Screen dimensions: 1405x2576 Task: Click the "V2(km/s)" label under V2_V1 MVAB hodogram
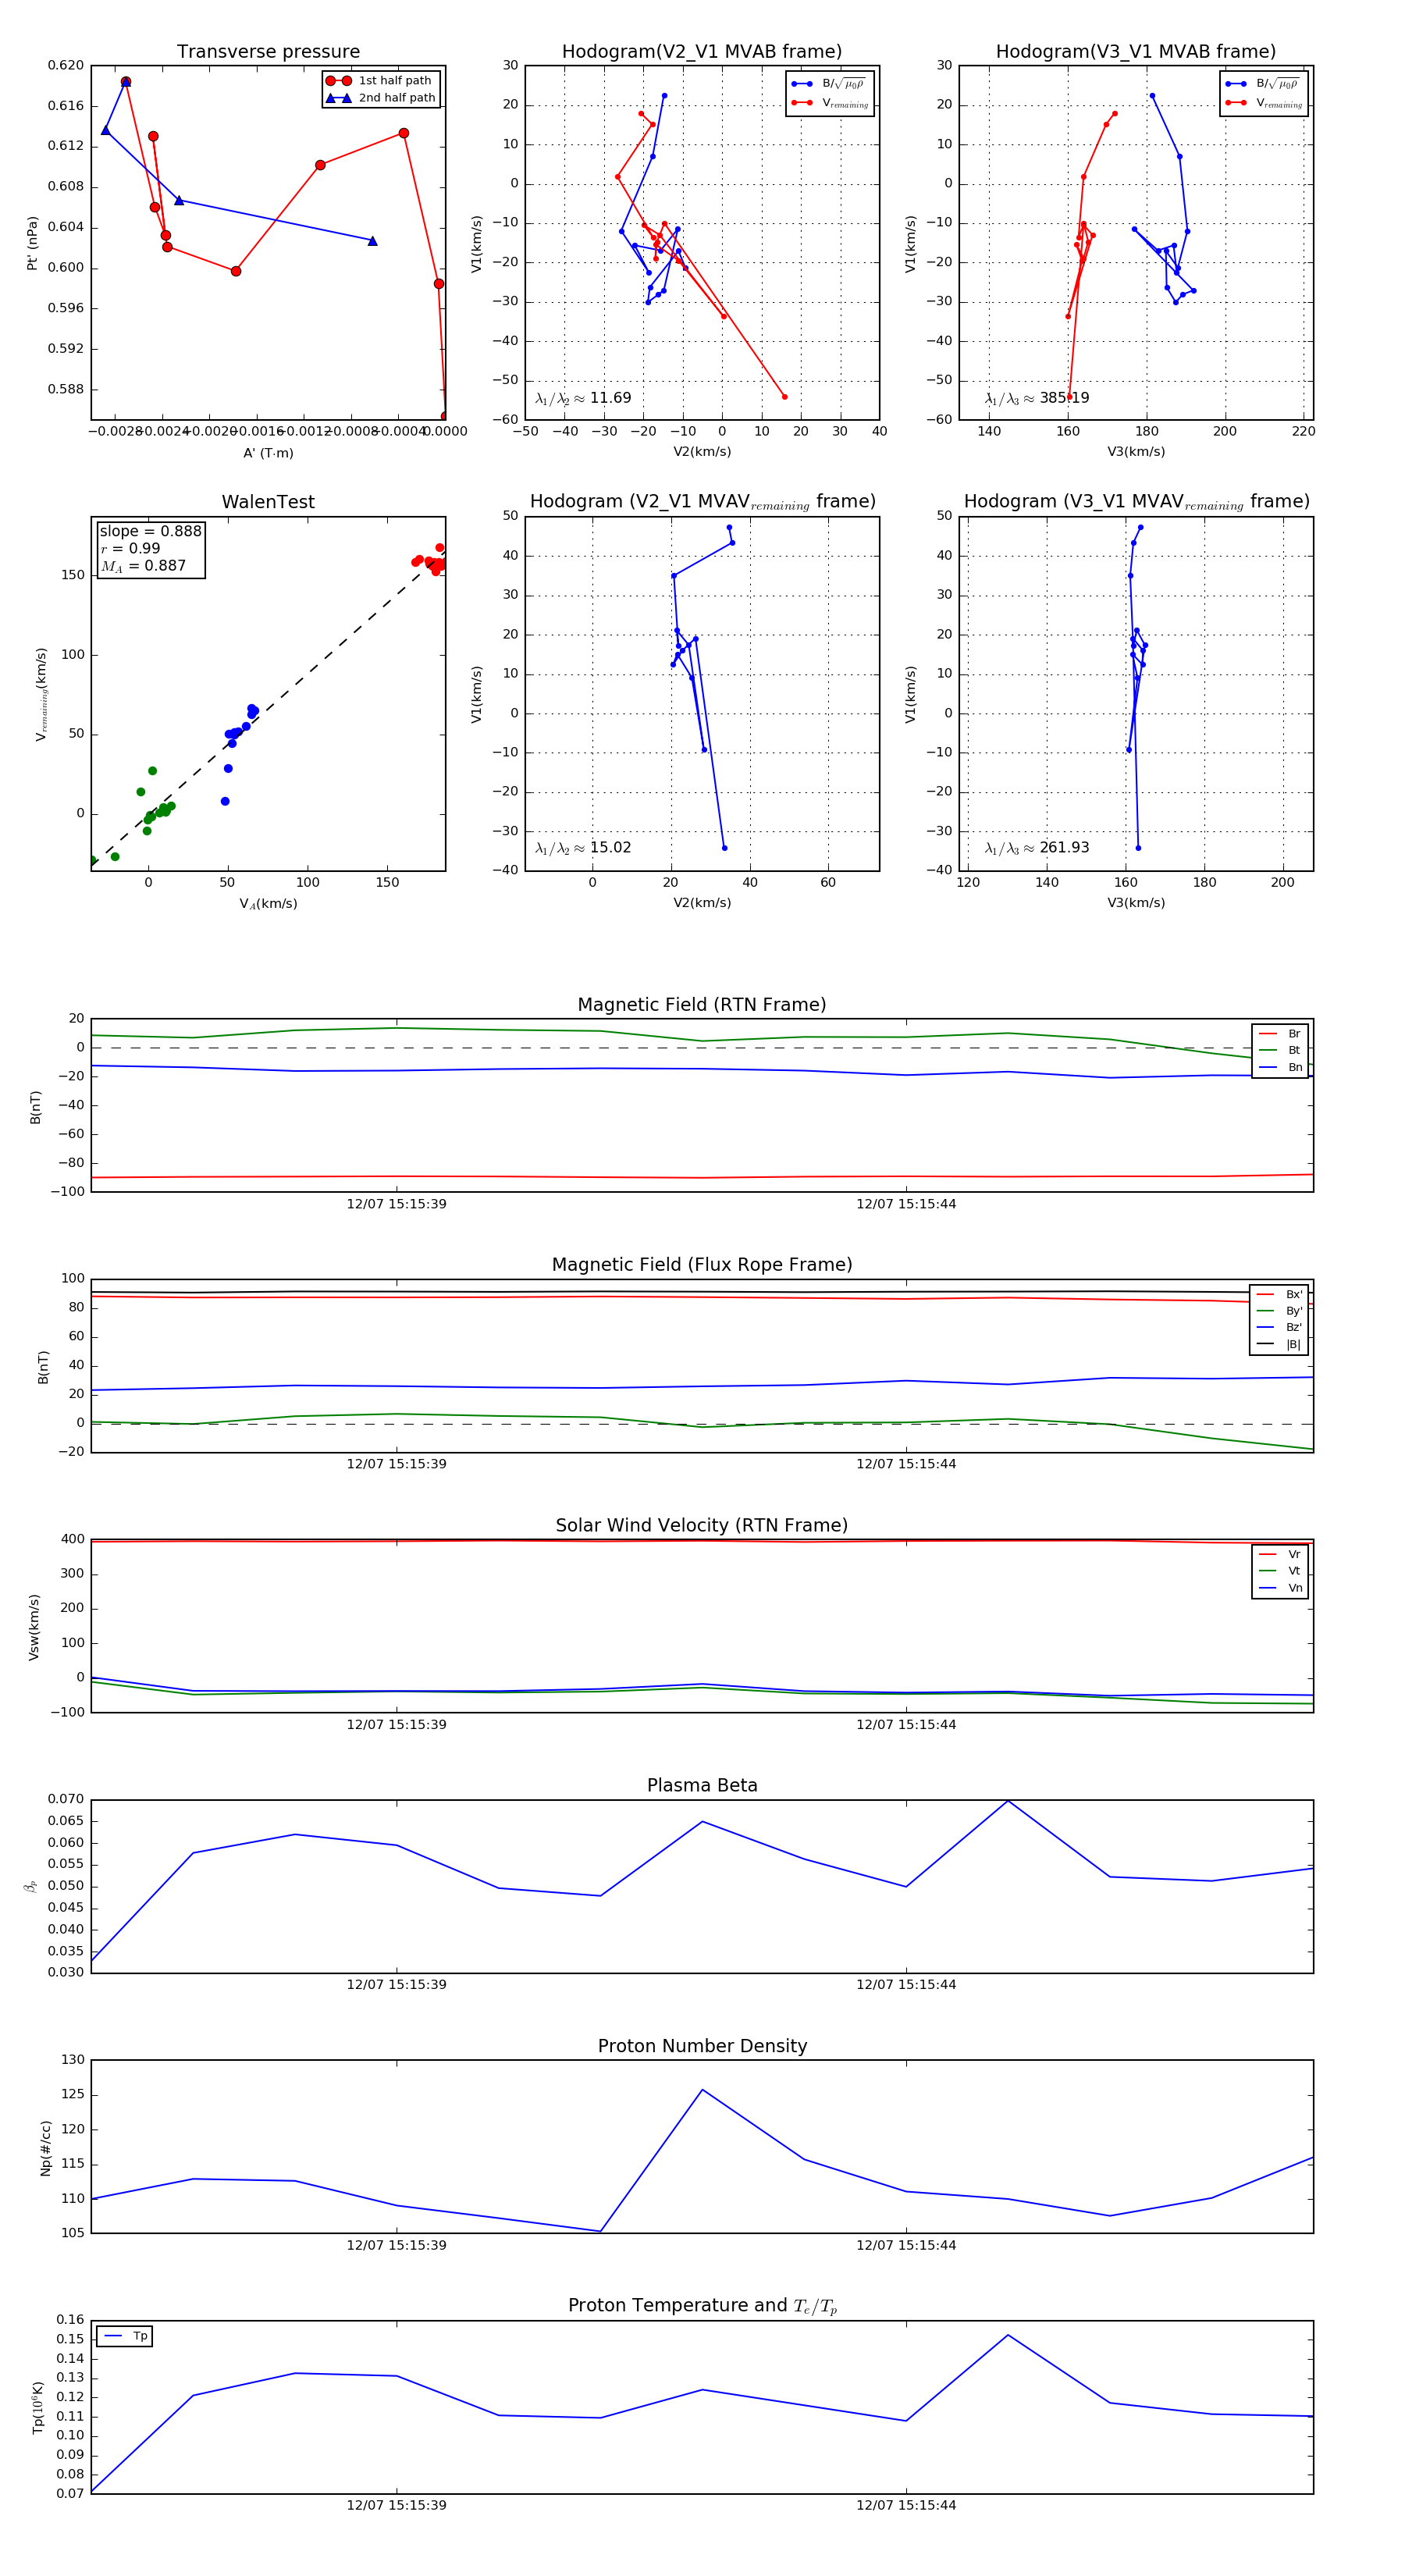(x=702, y=452)
